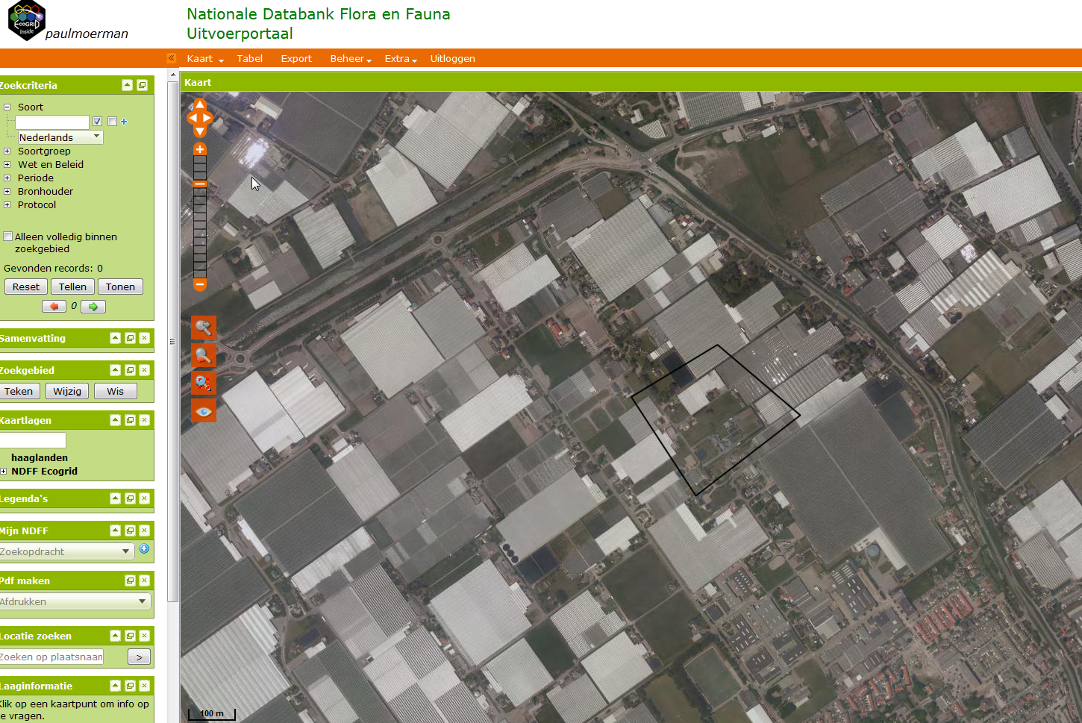Pan the map up with the arrow
The image size is (1082, 723).
(200, 104)
